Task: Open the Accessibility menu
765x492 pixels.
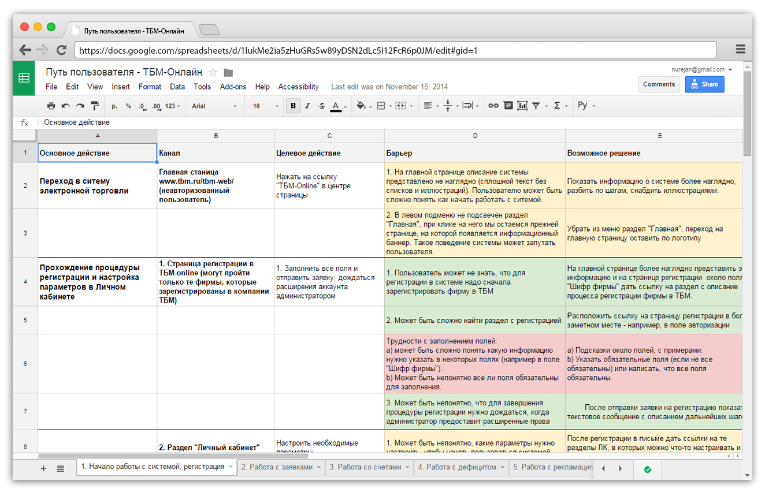Action: tap(299, 87)
